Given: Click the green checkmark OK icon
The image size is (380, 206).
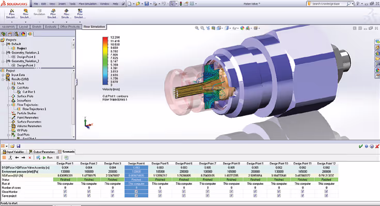Looking at the screenshot, I should 361,146.
